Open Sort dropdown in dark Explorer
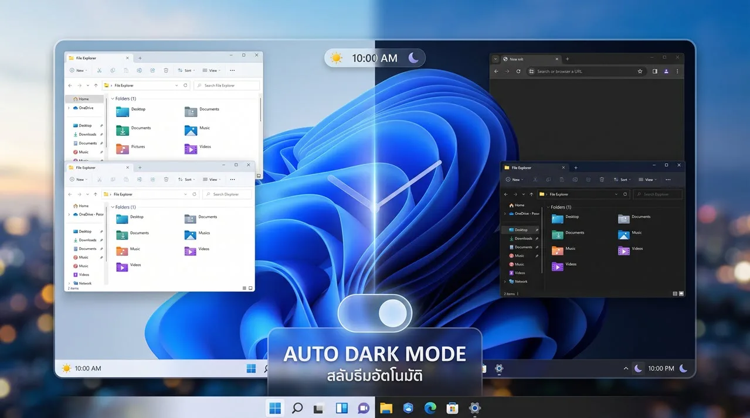The image size is (750, 418). [x=622, y=180]
